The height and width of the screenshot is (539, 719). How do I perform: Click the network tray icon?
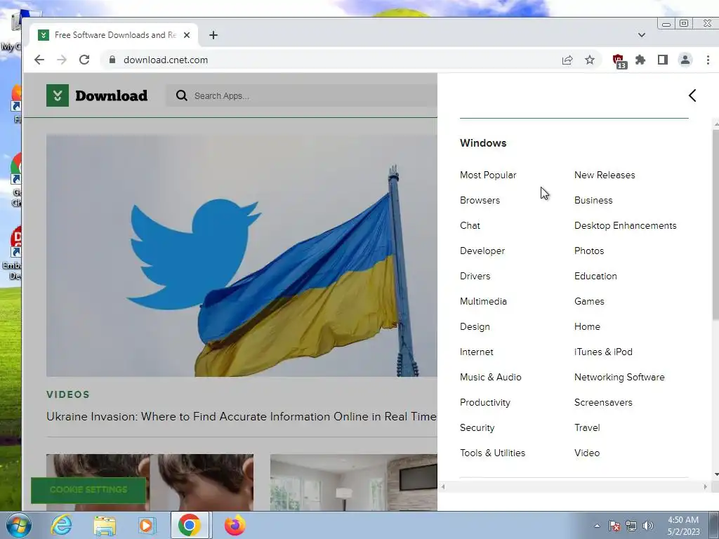click(631, 526)
